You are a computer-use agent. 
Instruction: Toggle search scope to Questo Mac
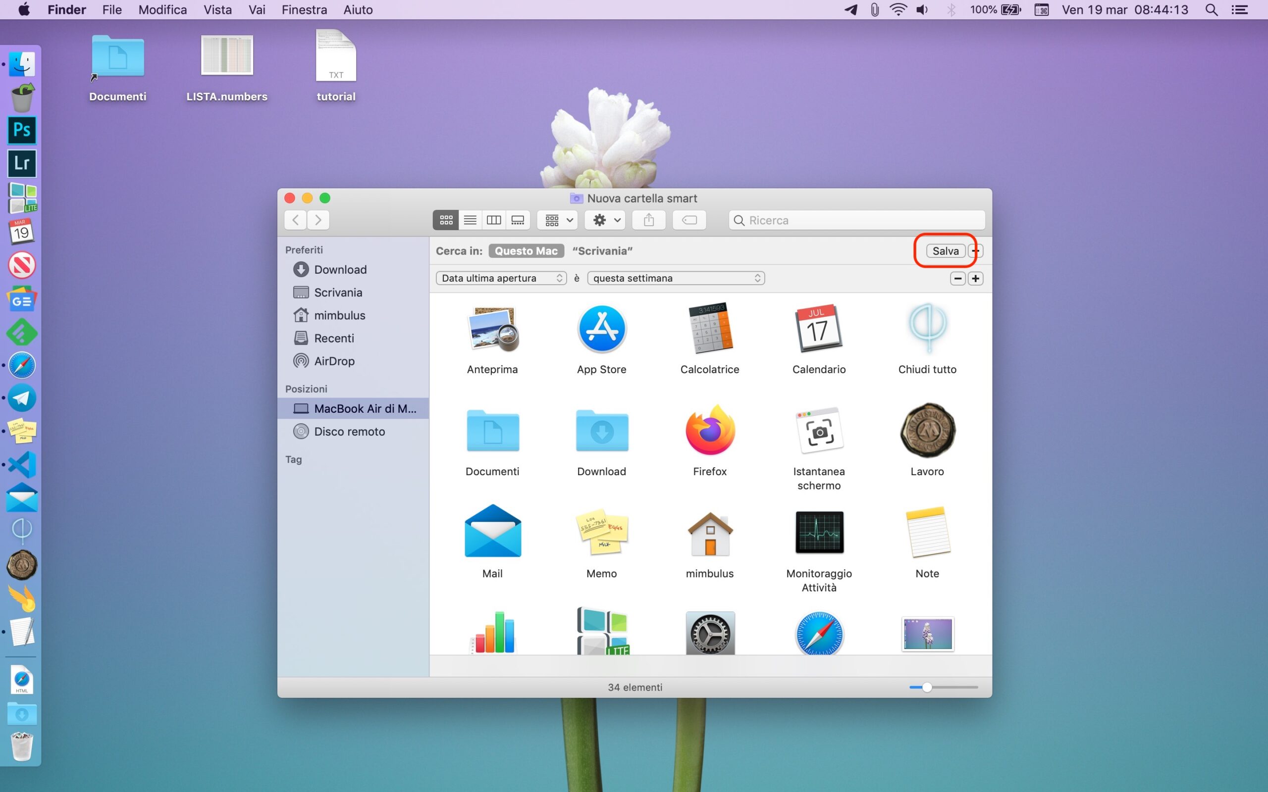[526, 251]
